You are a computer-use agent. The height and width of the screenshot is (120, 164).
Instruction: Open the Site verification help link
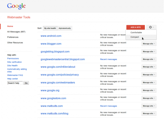[x=14, y=62]
